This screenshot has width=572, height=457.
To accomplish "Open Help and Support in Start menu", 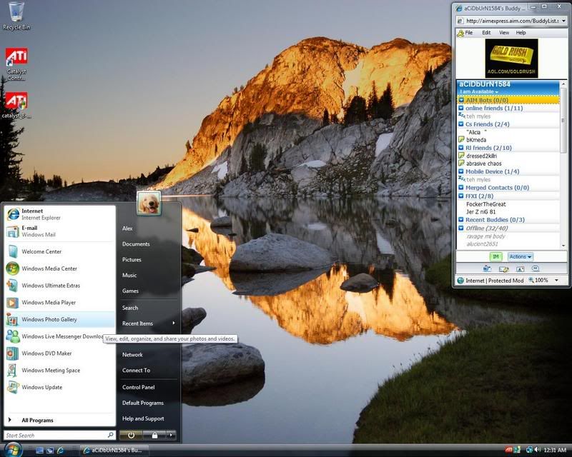I will click(143, 418).
